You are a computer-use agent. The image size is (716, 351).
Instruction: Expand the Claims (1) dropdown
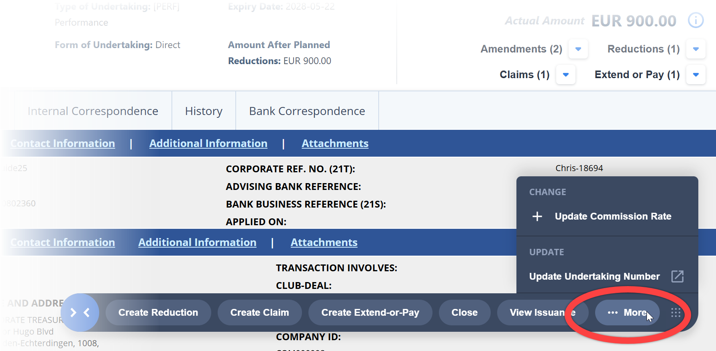tap(565, 75)
